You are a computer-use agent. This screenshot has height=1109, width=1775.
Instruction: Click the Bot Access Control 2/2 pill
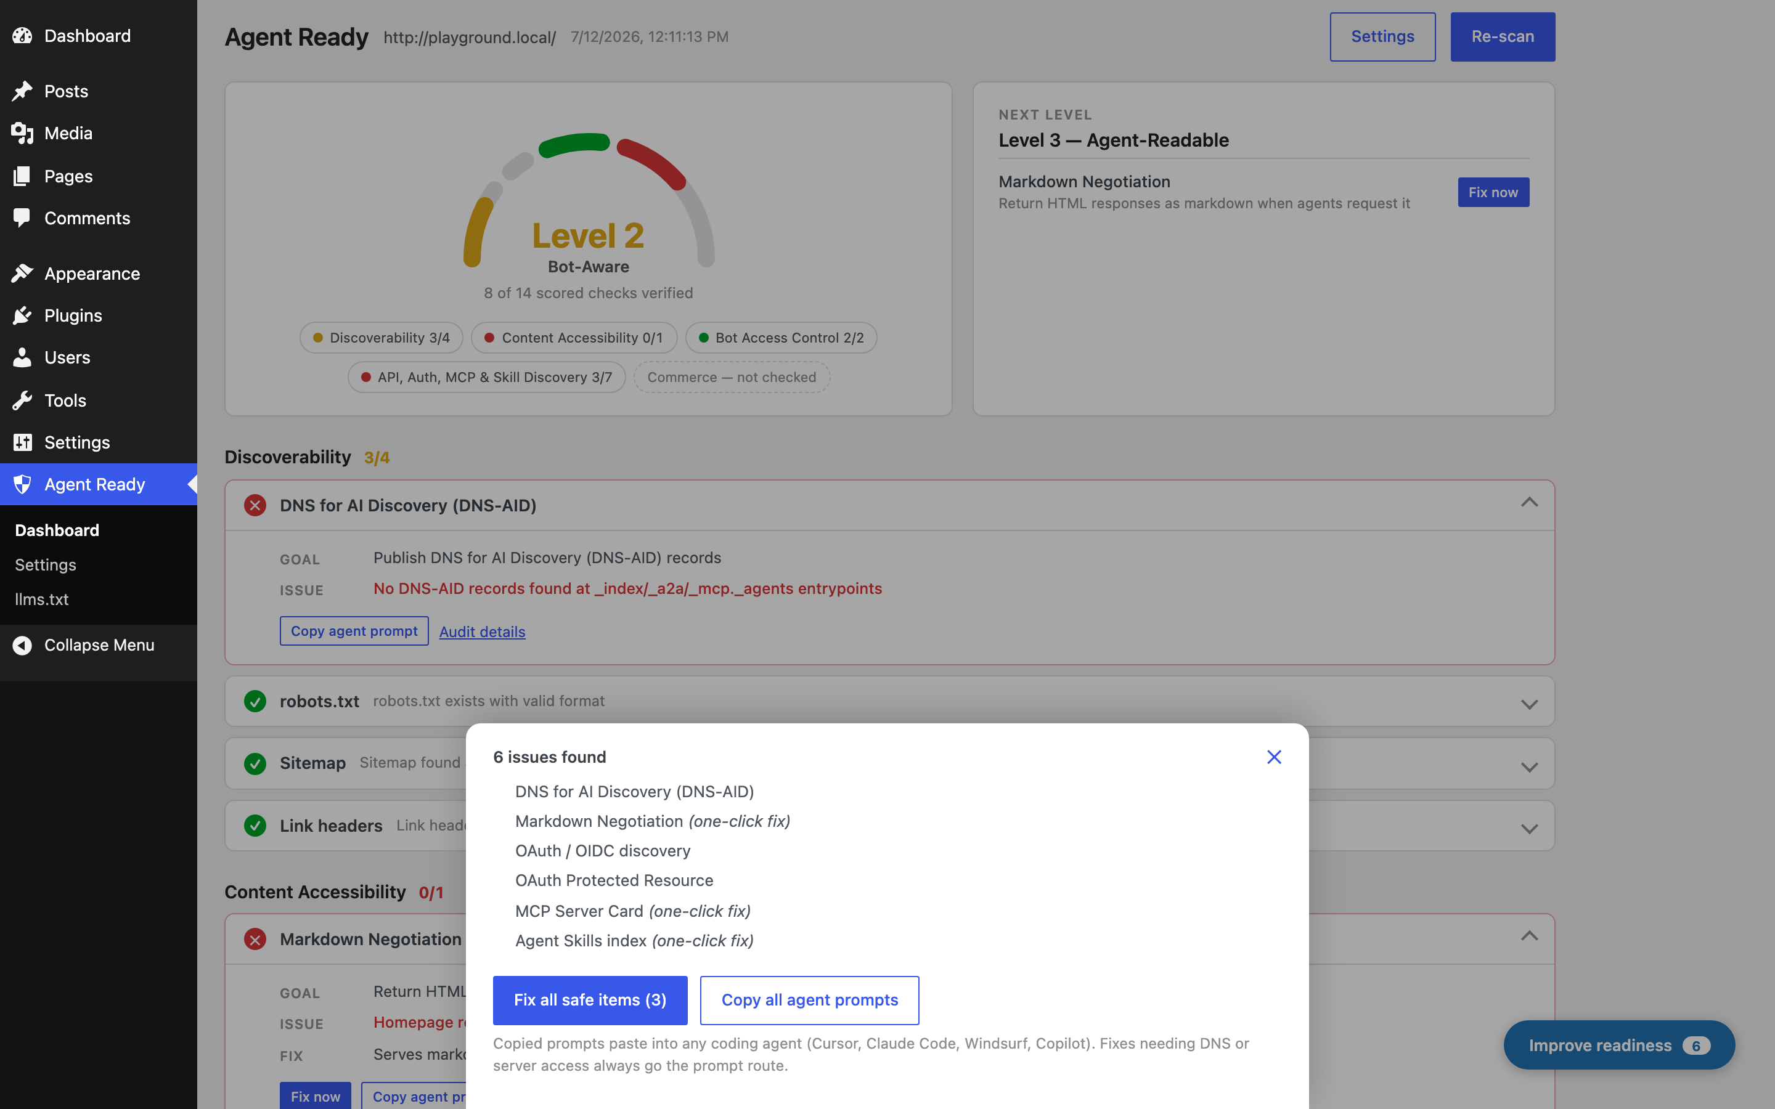[781, 338]
